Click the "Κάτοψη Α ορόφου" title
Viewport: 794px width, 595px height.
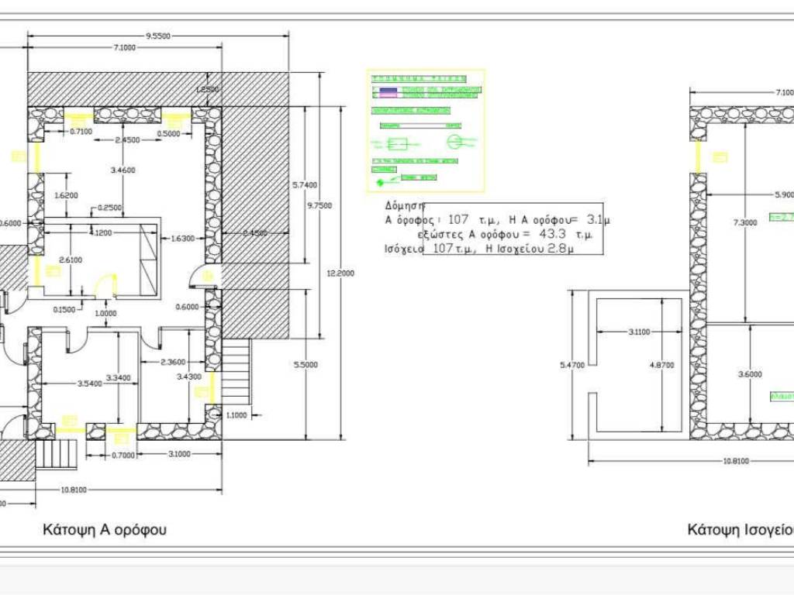click(x=105, y=530)
